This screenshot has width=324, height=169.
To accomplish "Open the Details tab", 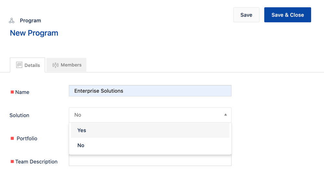I will click(28, 65).
